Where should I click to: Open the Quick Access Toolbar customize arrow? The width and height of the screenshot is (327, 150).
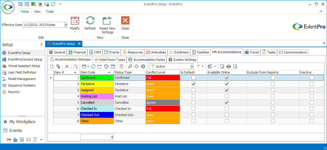(60, 4)
